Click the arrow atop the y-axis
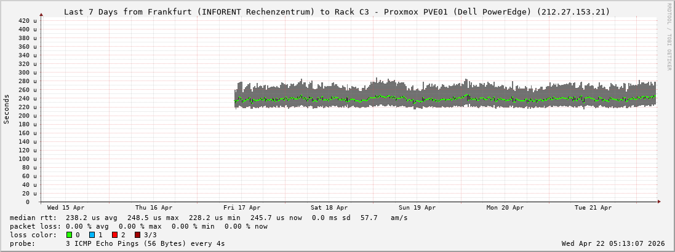675x252 pixels. 41,14
